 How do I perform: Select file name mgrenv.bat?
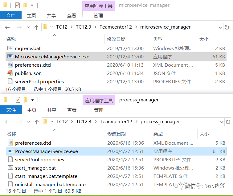click(x=28, y=49)
